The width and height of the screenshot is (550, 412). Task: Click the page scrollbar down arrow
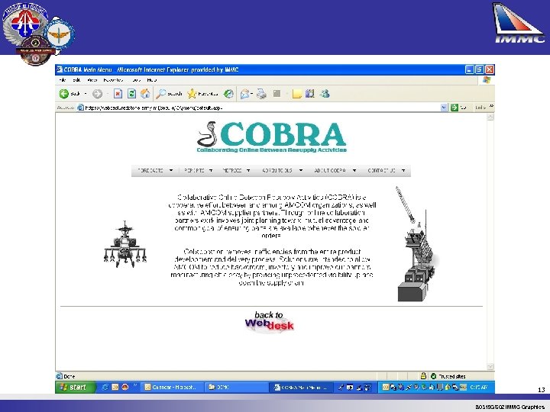(x=490, y=366)
